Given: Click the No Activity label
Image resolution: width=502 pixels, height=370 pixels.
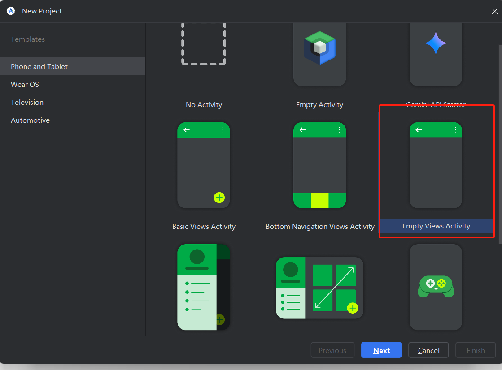Looking at the screenshot, I should [x=204, y=104].
